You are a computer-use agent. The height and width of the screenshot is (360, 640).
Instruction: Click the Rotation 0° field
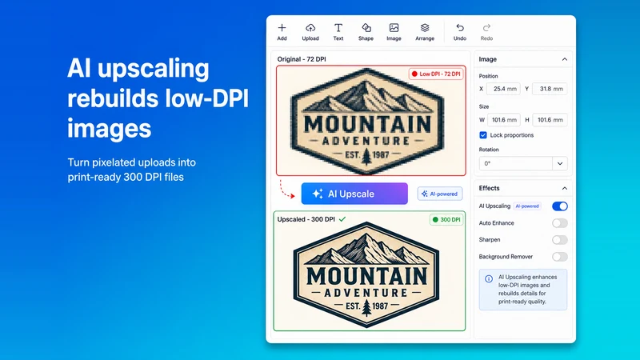pos(516,163)
